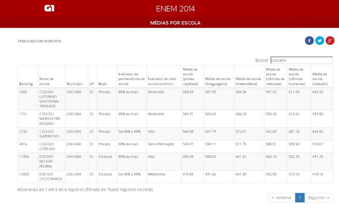Screen dimensions: 339x220
Task: Go to Anterior page
Action: tap(281, 198)
